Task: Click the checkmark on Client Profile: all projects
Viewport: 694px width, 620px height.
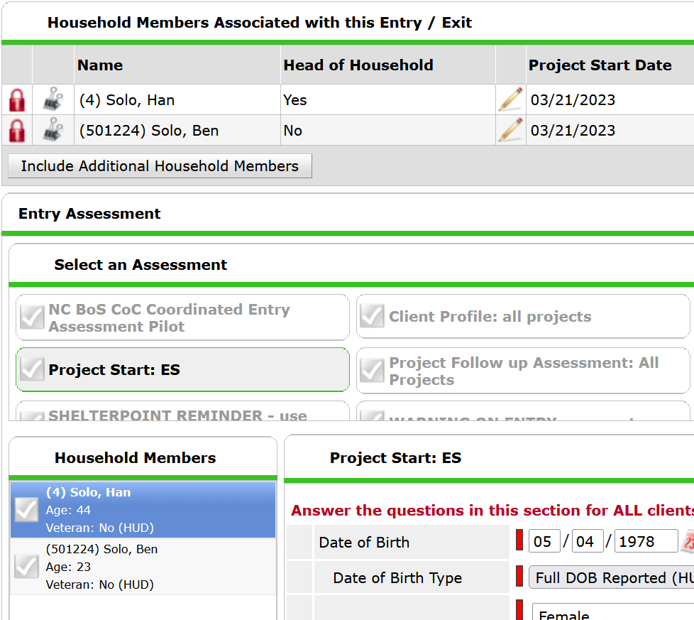Action: coord(372,317)
